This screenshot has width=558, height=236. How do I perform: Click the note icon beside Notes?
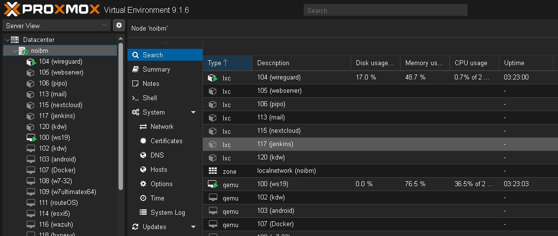coord(135,83)
